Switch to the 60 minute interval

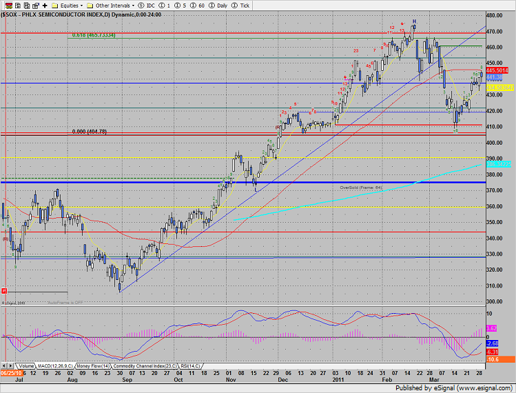pyautogui.click(x=197, y=6)
